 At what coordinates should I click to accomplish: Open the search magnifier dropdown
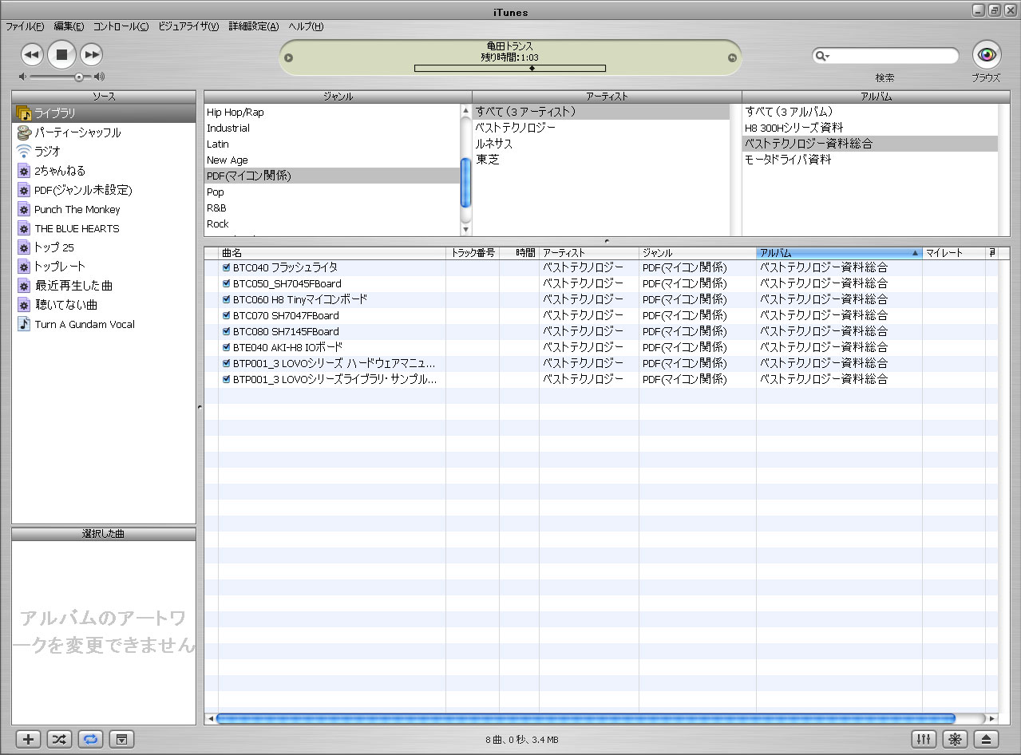tap(822, 56)
